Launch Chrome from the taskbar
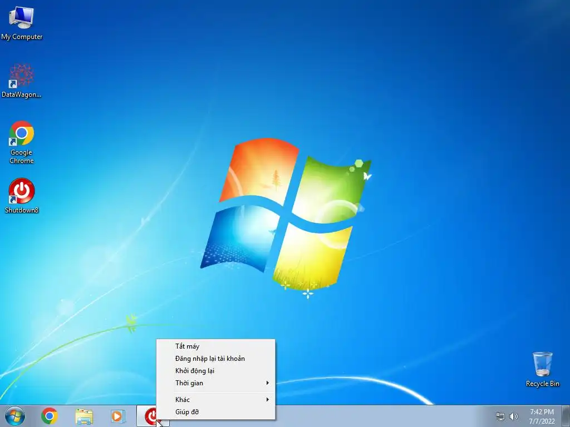The height and width of the screenshot is (427, 570). (x=50, y=416)
